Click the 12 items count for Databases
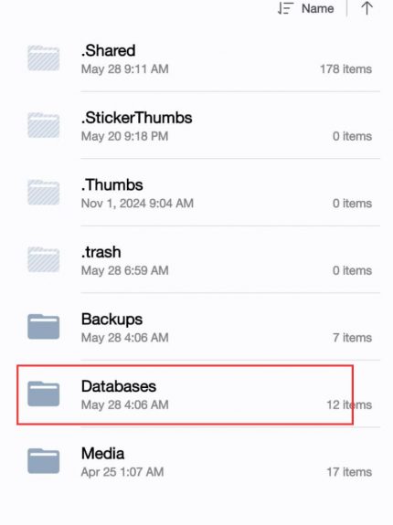This screenshot has height=525, width=393. 349,404
